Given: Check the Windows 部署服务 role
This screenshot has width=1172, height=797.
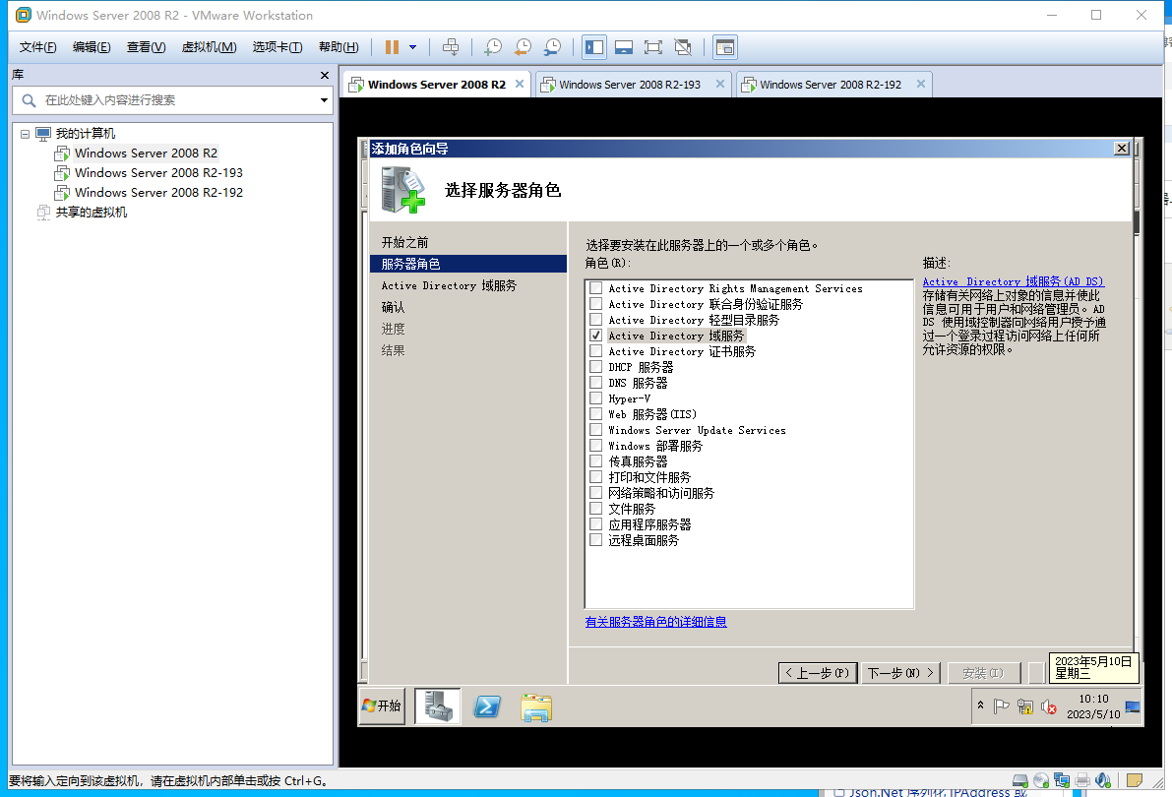Looking at the screenshot, I should pos(595,445).
